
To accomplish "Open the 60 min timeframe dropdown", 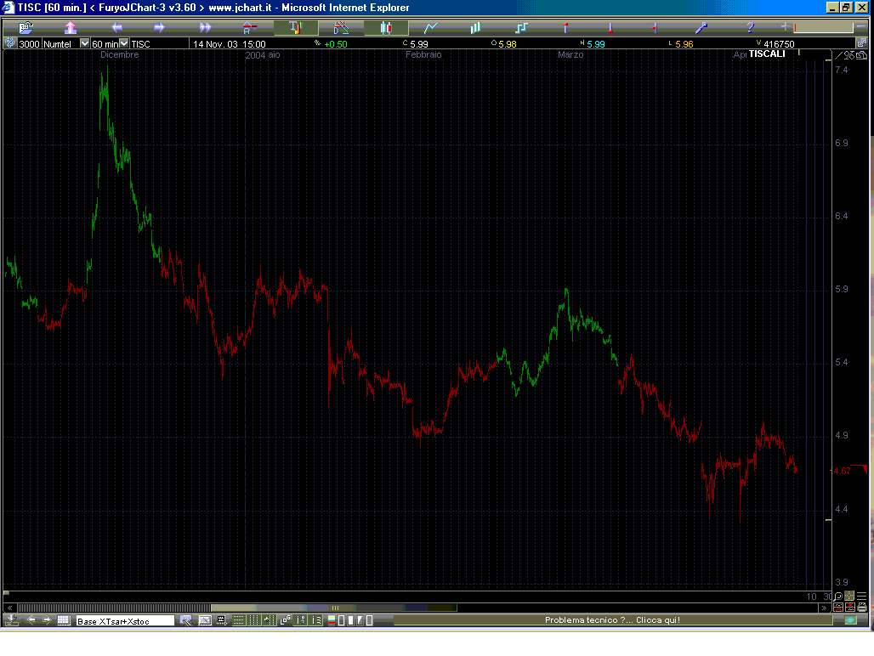I will tap(124, 43).
